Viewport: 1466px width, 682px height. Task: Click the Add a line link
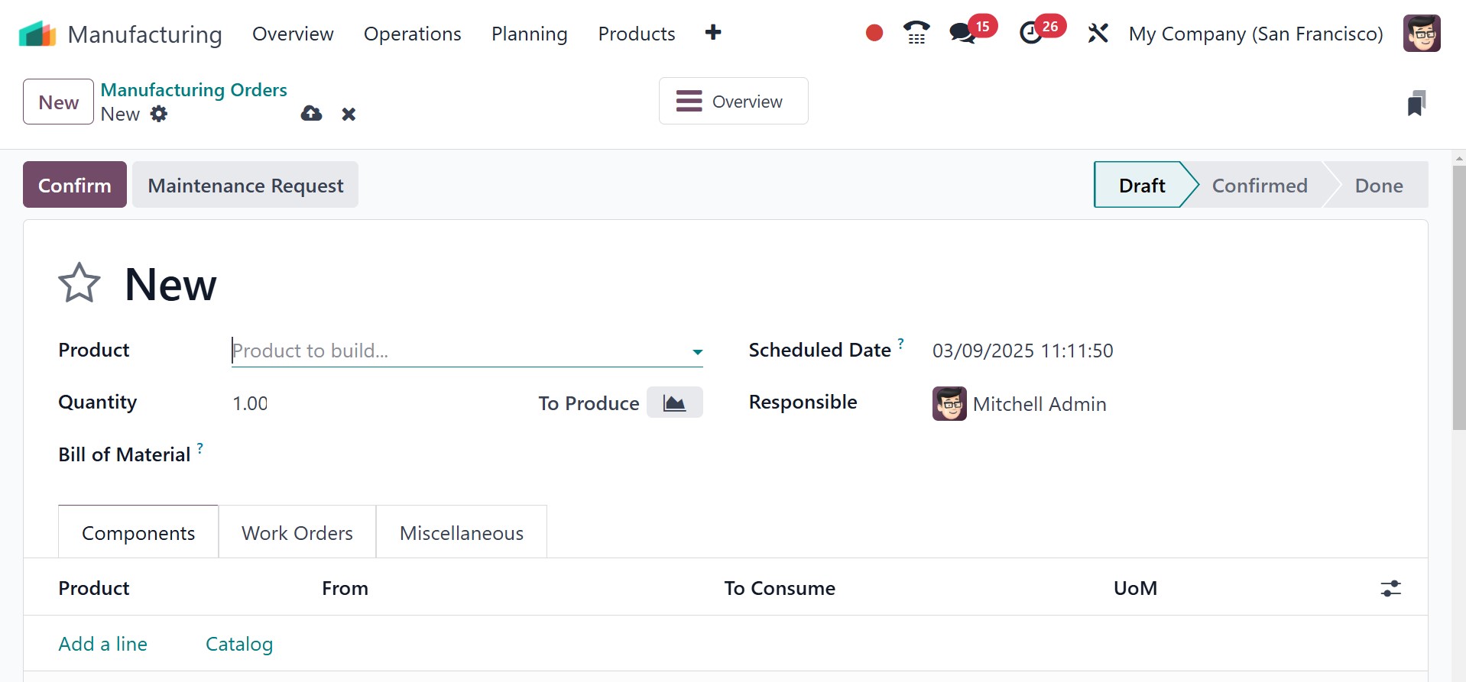pyautogui.click(x=103, y=644)
